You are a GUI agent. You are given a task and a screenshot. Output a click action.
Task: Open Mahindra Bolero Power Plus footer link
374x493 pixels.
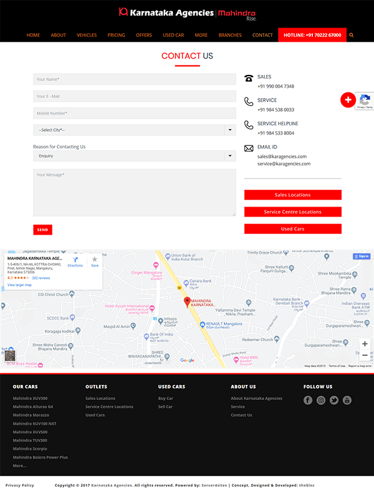point(40,457)
